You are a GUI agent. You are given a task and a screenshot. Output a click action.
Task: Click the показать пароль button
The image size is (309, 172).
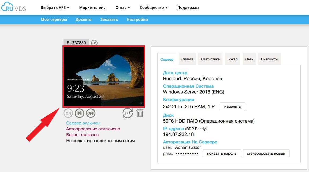point(222,153)
